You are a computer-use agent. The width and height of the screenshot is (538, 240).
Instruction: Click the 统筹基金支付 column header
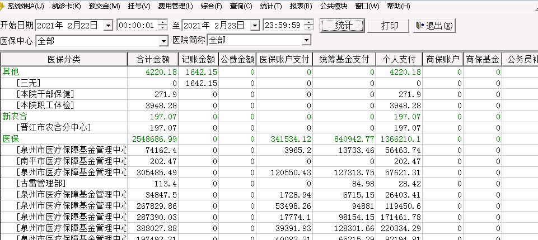(344, 60)
